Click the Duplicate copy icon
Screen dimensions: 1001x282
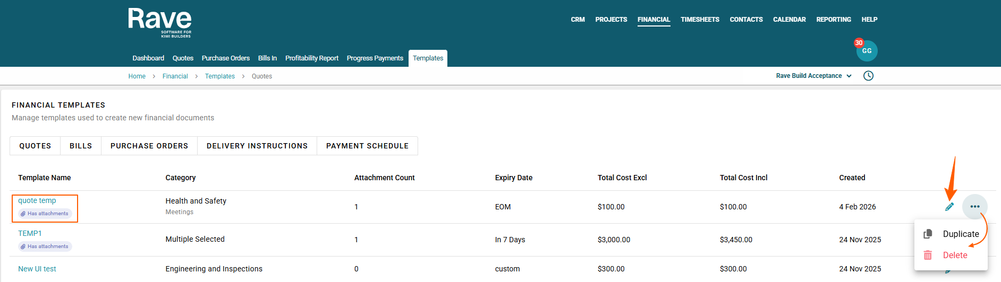(x=928, y=234)
